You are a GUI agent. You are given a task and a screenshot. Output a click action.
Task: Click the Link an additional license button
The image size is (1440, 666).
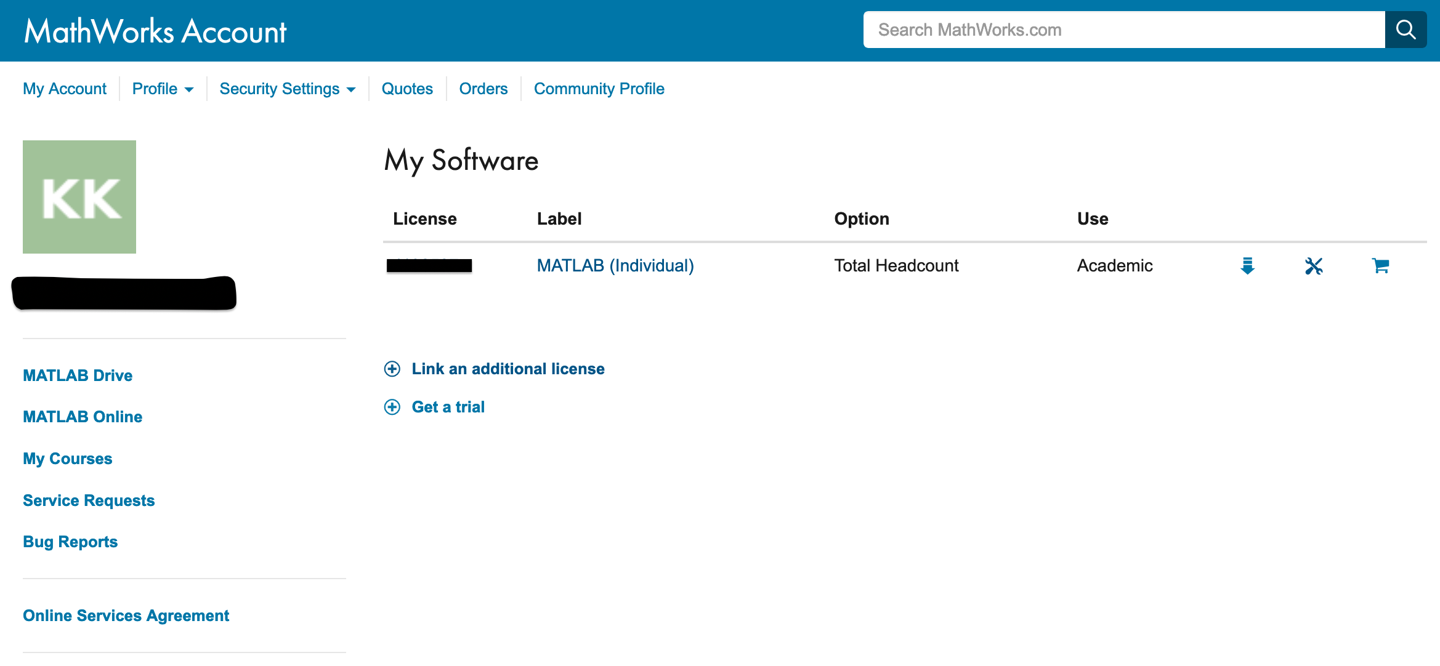(509, 369)
